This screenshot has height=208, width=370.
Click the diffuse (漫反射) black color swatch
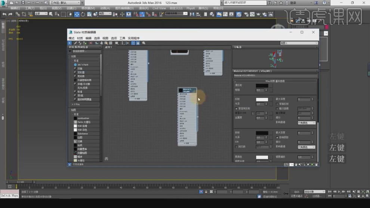click(262, 85)
